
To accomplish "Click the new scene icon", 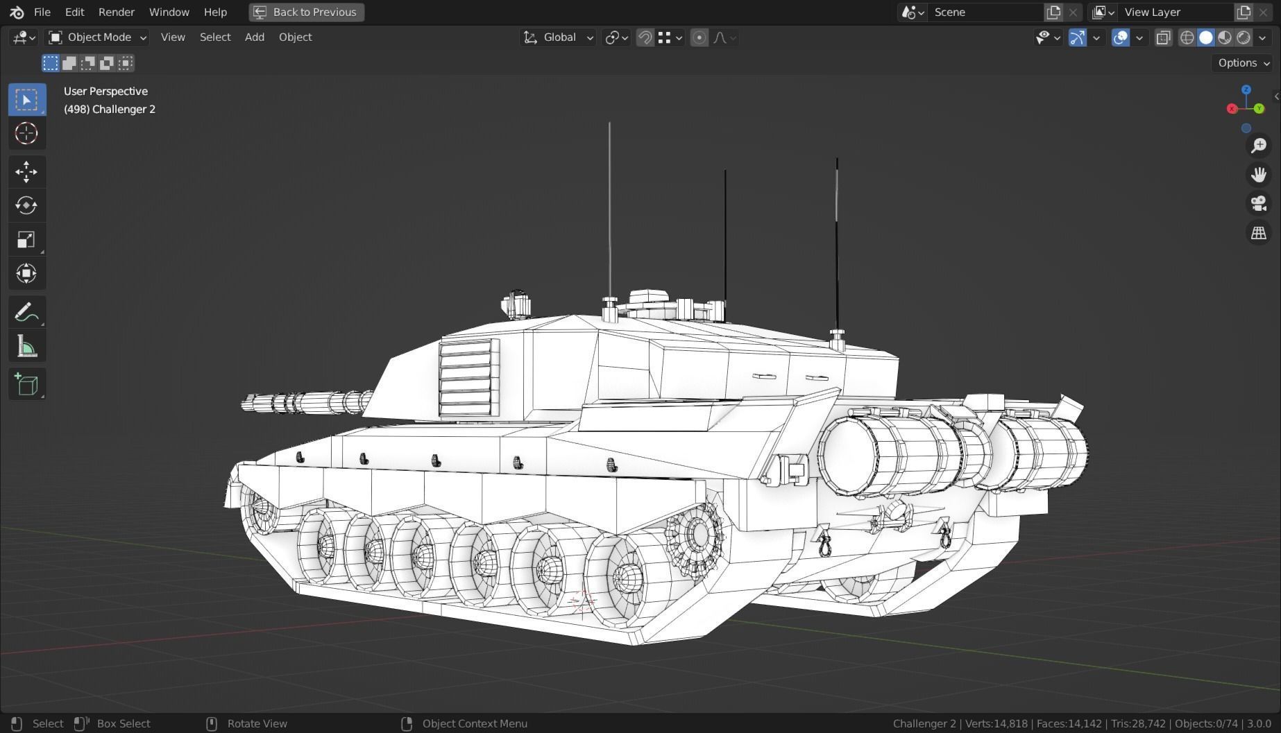I will point(1053,12).
